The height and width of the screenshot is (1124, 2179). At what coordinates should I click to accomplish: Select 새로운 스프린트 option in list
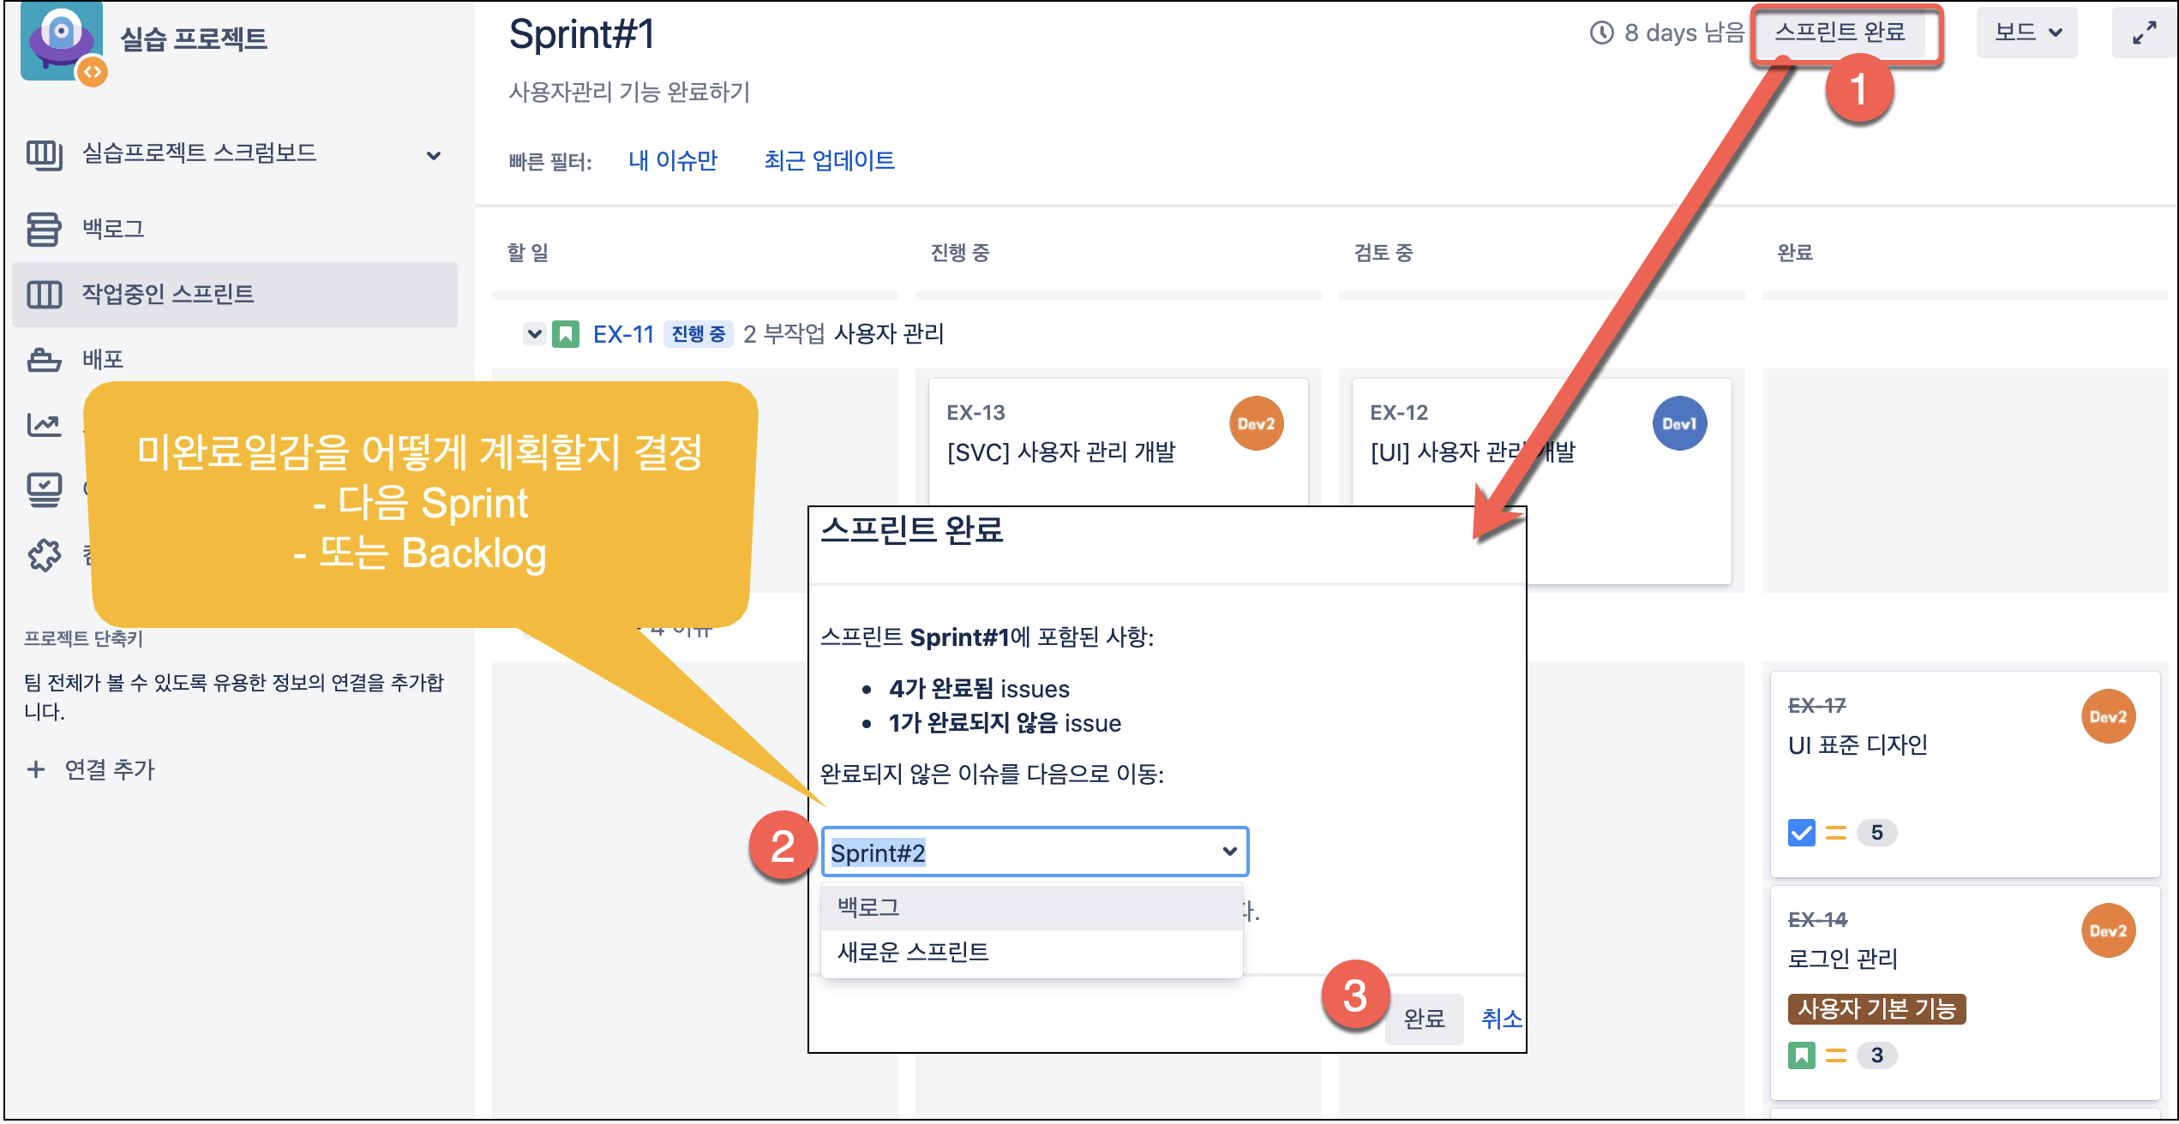(x=1030, y=952)
